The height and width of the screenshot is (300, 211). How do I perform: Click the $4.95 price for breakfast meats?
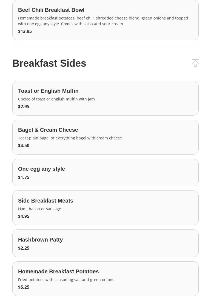click(24, 216)
